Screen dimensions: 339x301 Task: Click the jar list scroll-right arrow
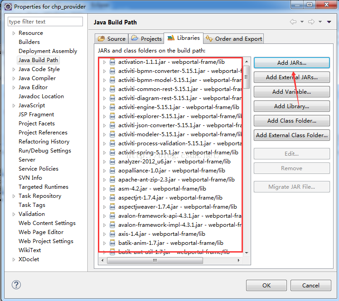[238, 260]
